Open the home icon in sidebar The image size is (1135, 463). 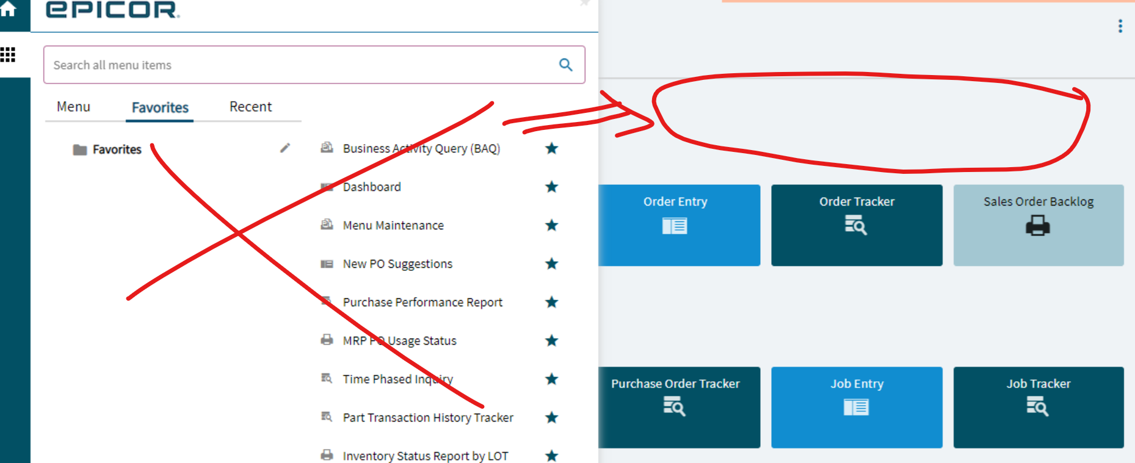(8, 9)
